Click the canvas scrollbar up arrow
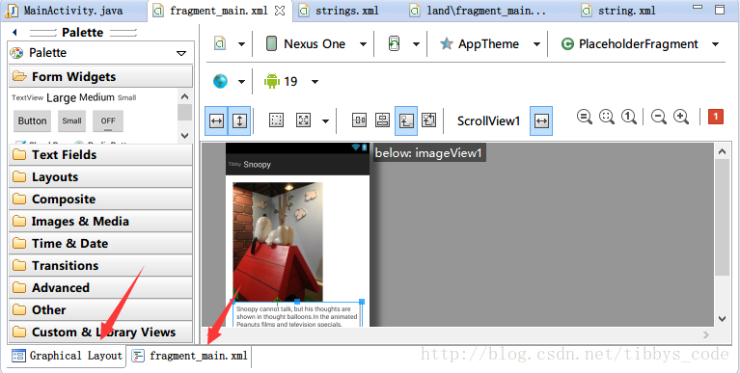This screenshot has height=373, width=740. (722, 151)
